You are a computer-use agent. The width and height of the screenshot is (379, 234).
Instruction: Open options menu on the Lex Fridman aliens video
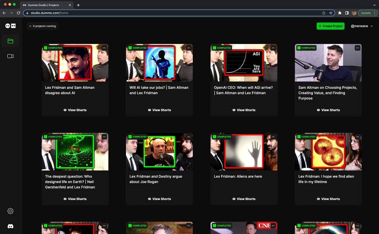(x=273, y=137)
